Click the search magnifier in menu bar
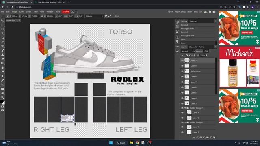Viewport: 260px width, 146px height. click(x=72, y=12)
